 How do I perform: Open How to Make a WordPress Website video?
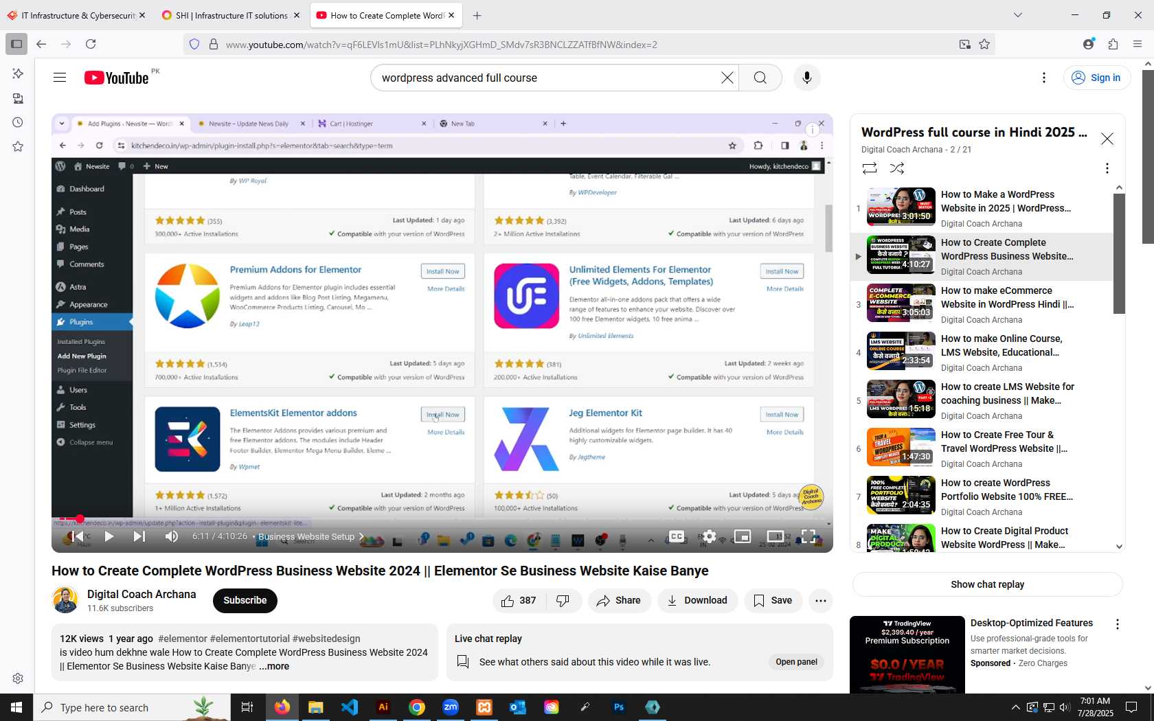click(982, 208)
